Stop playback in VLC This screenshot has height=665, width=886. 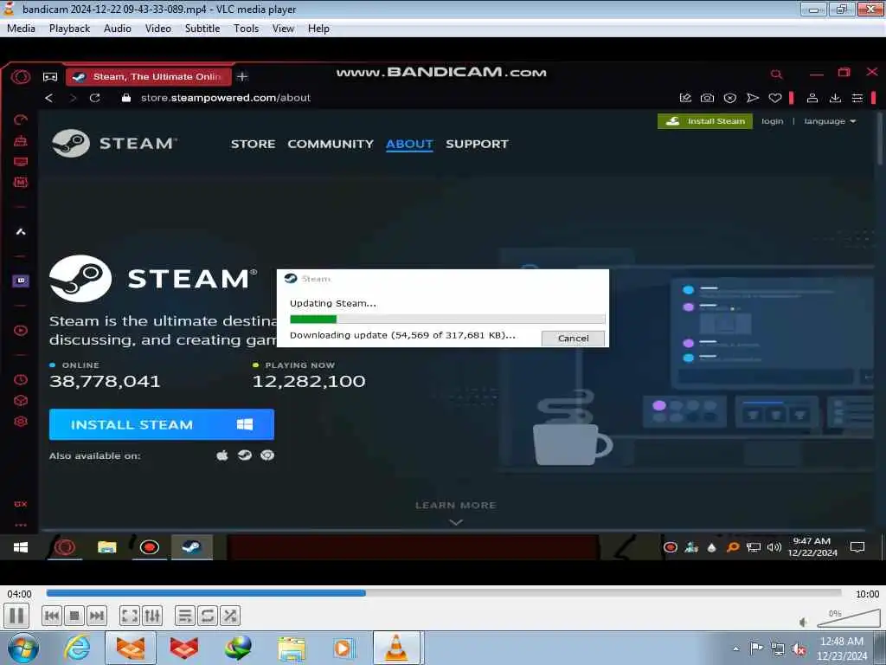coord(74,616)
